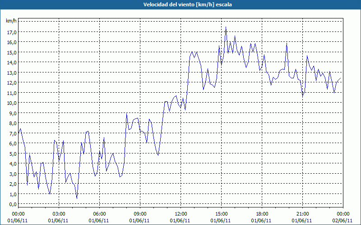Click the '01/06/11' date under 06:00
Viewport: 361px width, 225px height.
tap(98, 220)
